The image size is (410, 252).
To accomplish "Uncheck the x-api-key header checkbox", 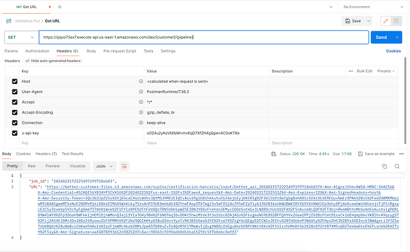I will coord(14,133).
